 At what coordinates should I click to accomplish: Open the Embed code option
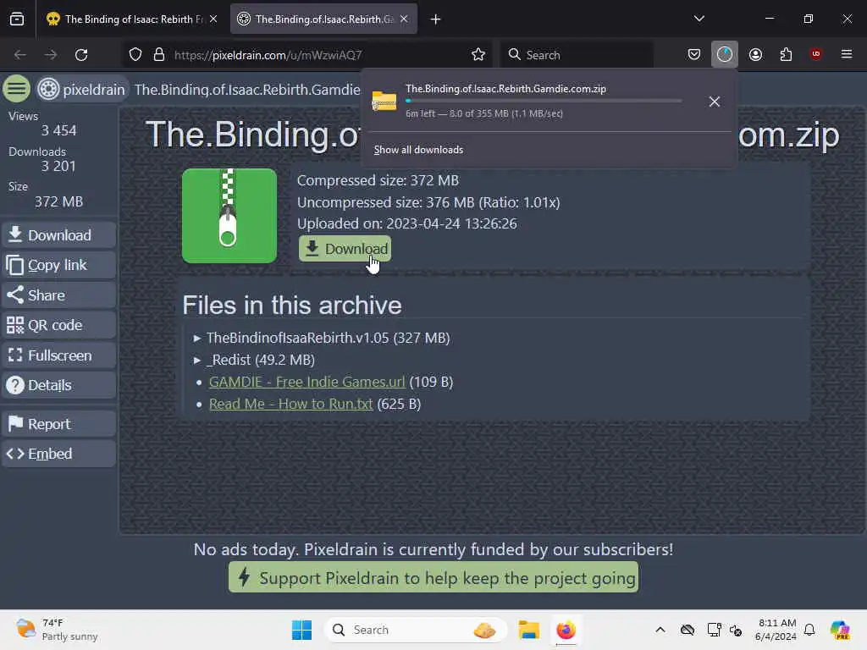(58, 454)
